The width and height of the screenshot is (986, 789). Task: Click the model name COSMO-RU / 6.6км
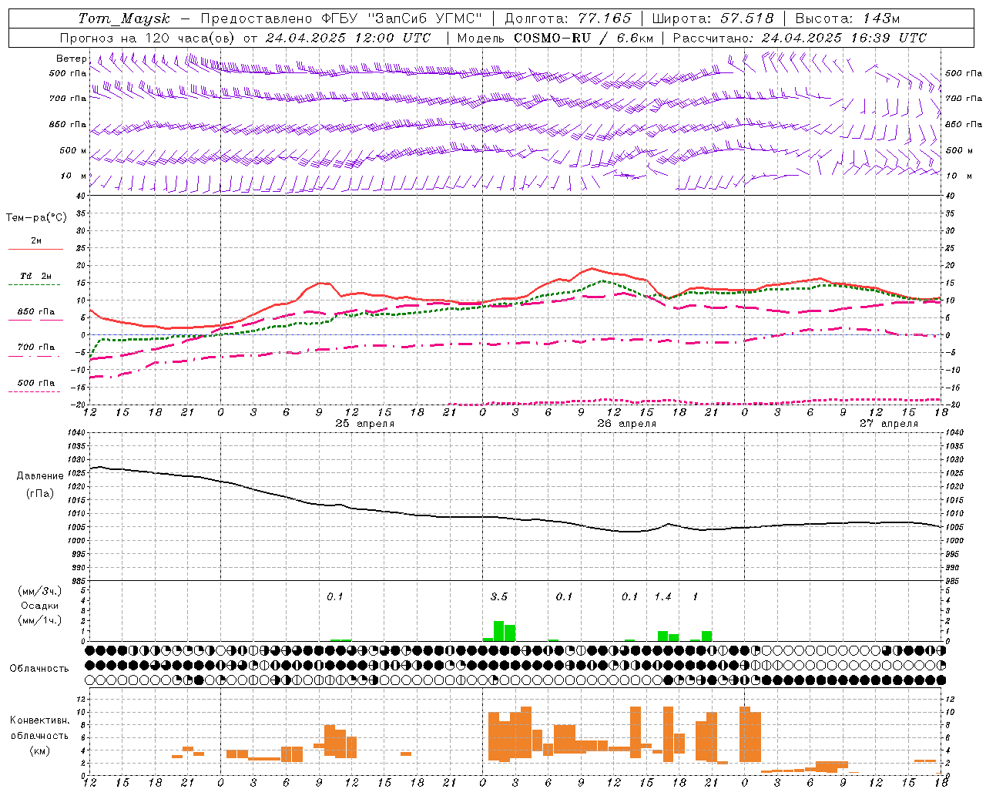584,38
